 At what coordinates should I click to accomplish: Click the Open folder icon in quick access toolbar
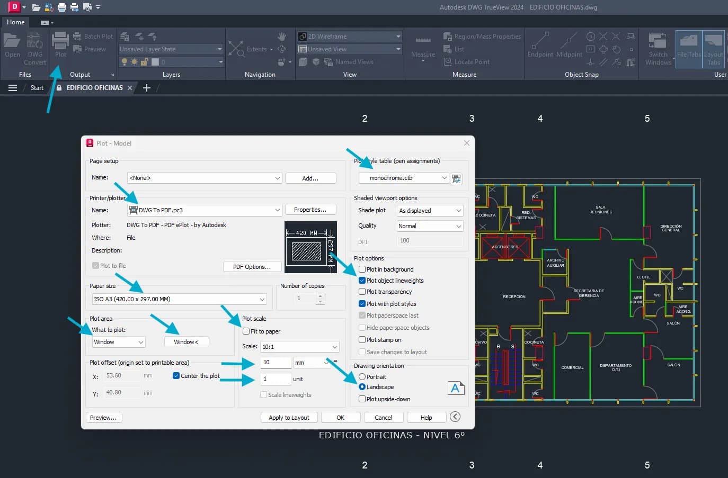pos(36,7)
